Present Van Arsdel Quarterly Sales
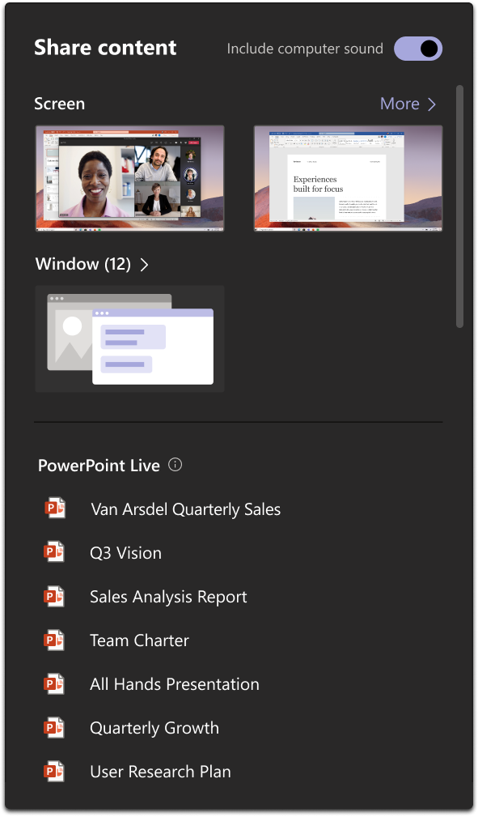This screenshot has height=817, width=478. tap(186, 509)
